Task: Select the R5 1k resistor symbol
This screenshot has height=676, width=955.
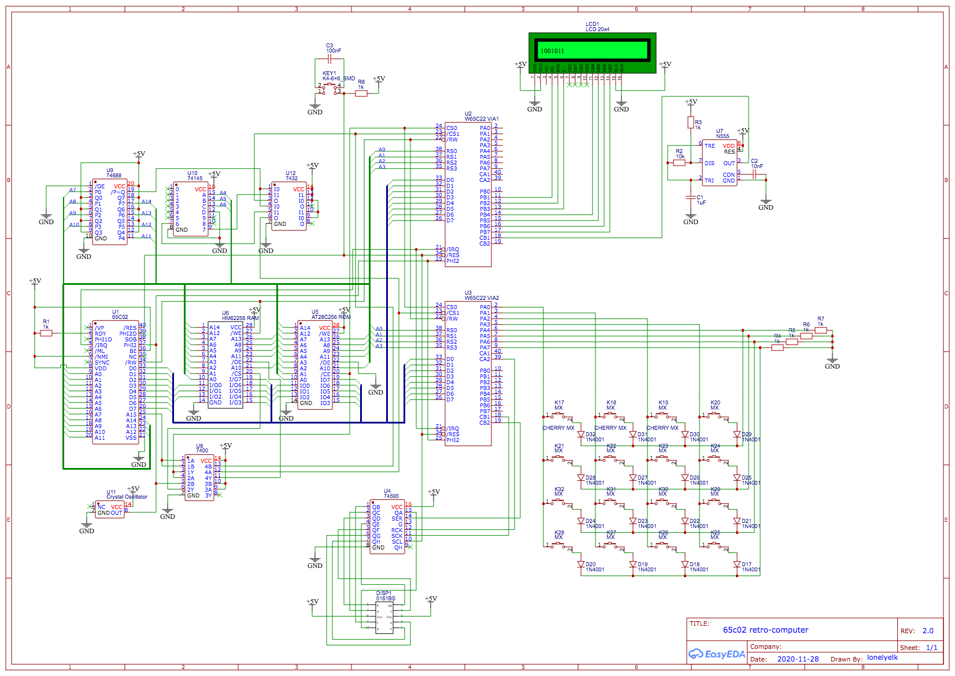Action: (792, 342)
